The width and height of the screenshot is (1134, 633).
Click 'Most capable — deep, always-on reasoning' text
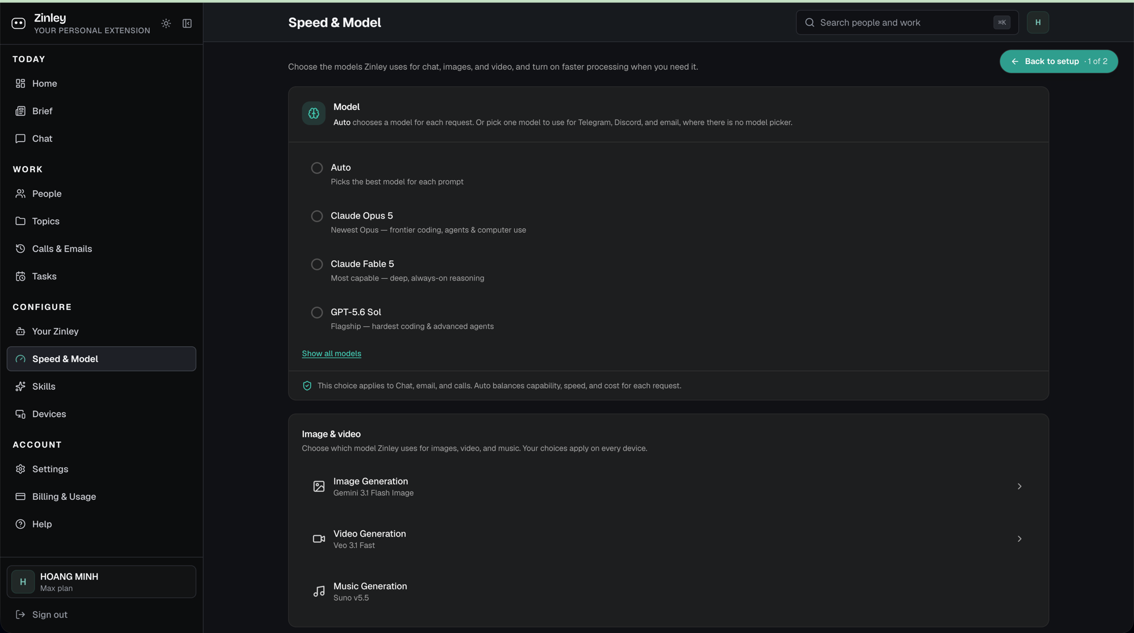(408, 278)
